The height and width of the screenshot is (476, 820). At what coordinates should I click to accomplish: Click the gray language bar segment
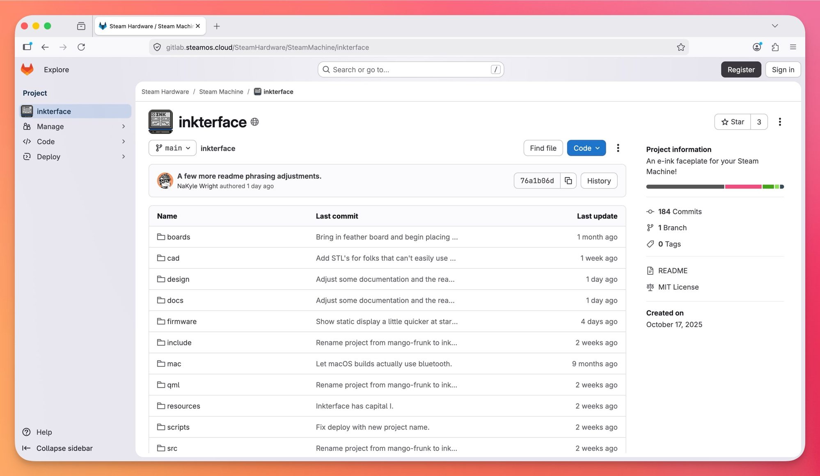click(x=685, y=186)
